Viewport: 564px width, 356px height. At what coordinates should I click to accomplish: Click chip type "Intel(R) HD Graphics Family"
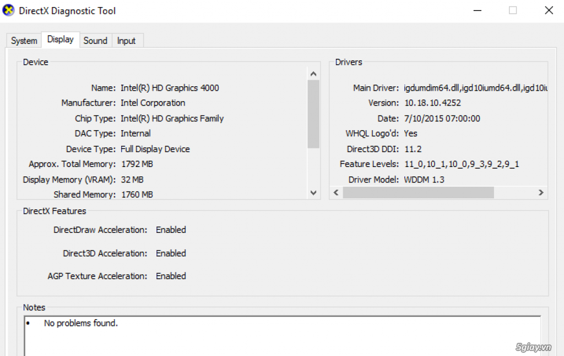tap(172, 119)
